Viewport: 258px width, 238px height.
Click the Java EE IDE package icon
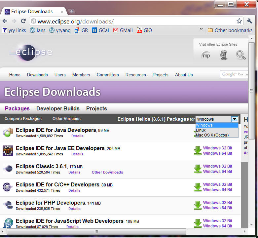click(8, 151)
